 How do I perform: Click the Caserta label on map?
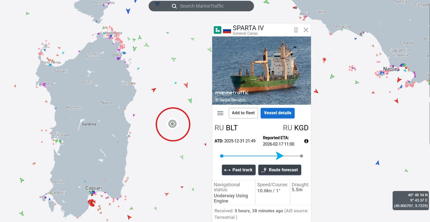(x=407, y=43)
